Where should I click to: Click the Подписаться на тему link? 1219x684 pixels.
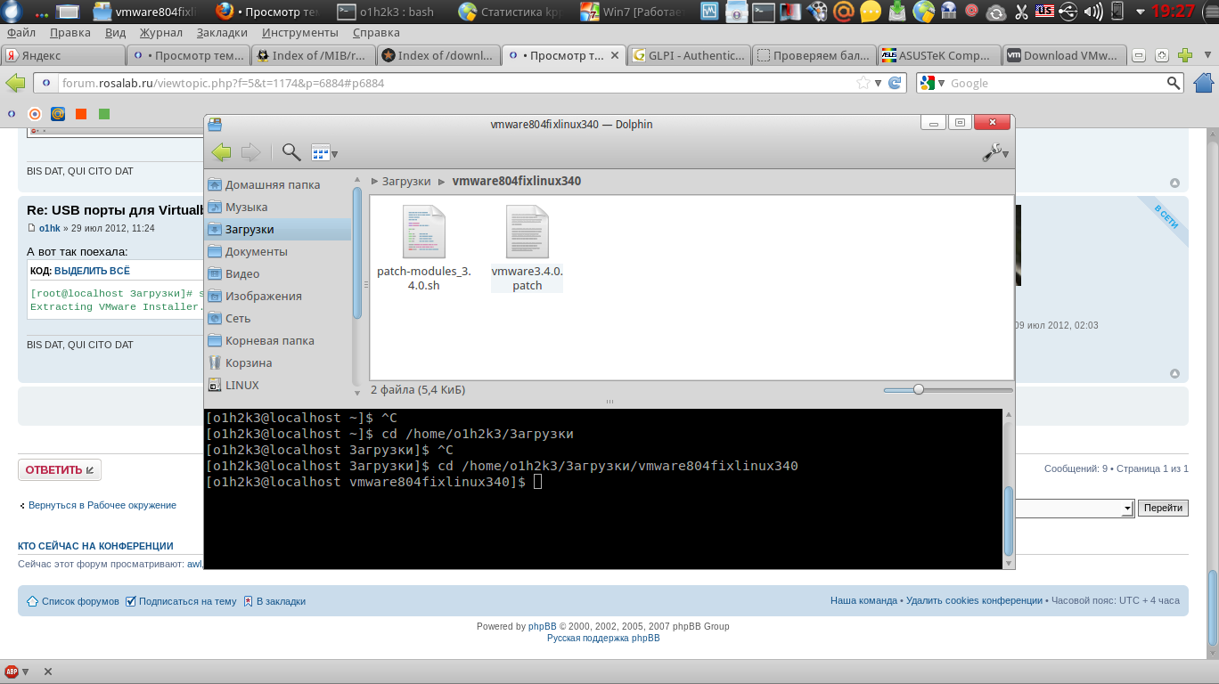tap(187, 601)
